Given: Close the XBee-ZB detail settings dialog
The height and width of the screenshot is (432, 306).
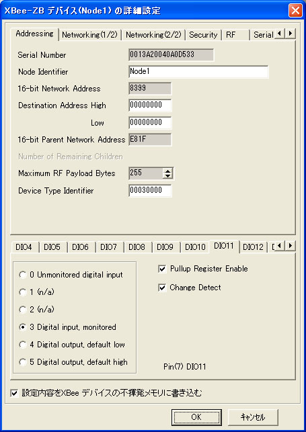Looking at the screenshot, I should point(295,11).
